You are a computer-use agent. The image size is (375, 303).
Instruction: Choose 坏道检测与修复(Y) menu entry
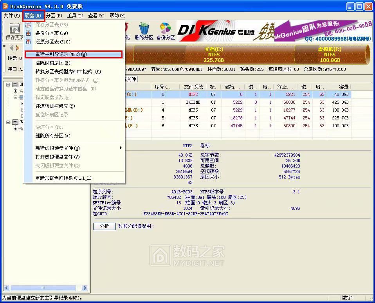[x=74, y=106]
